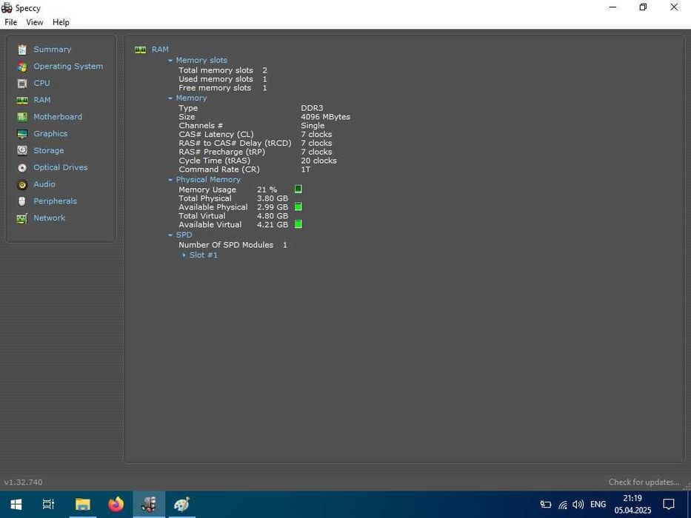Go to Operating System section
Viewport: 691px width, 518px height.
(68, 66)
